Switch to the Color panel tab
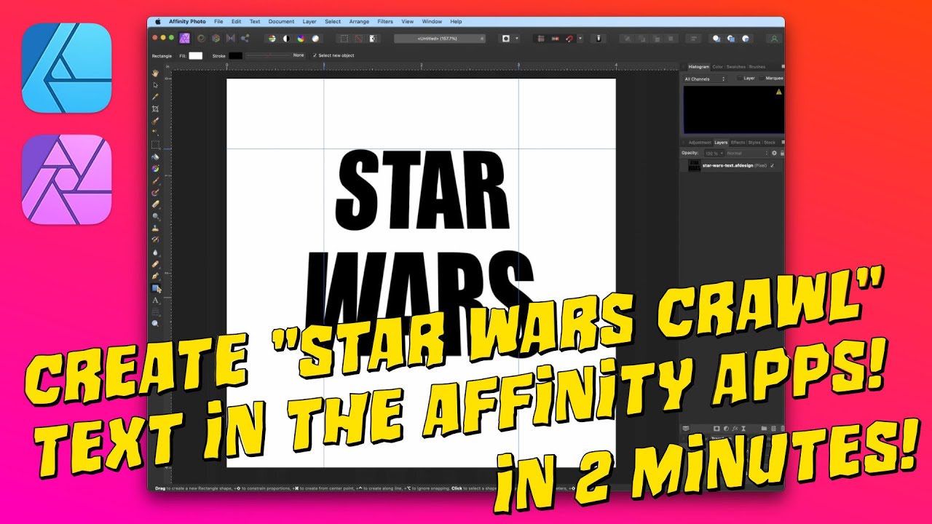The image size is (932, 524). click(717, 67)
